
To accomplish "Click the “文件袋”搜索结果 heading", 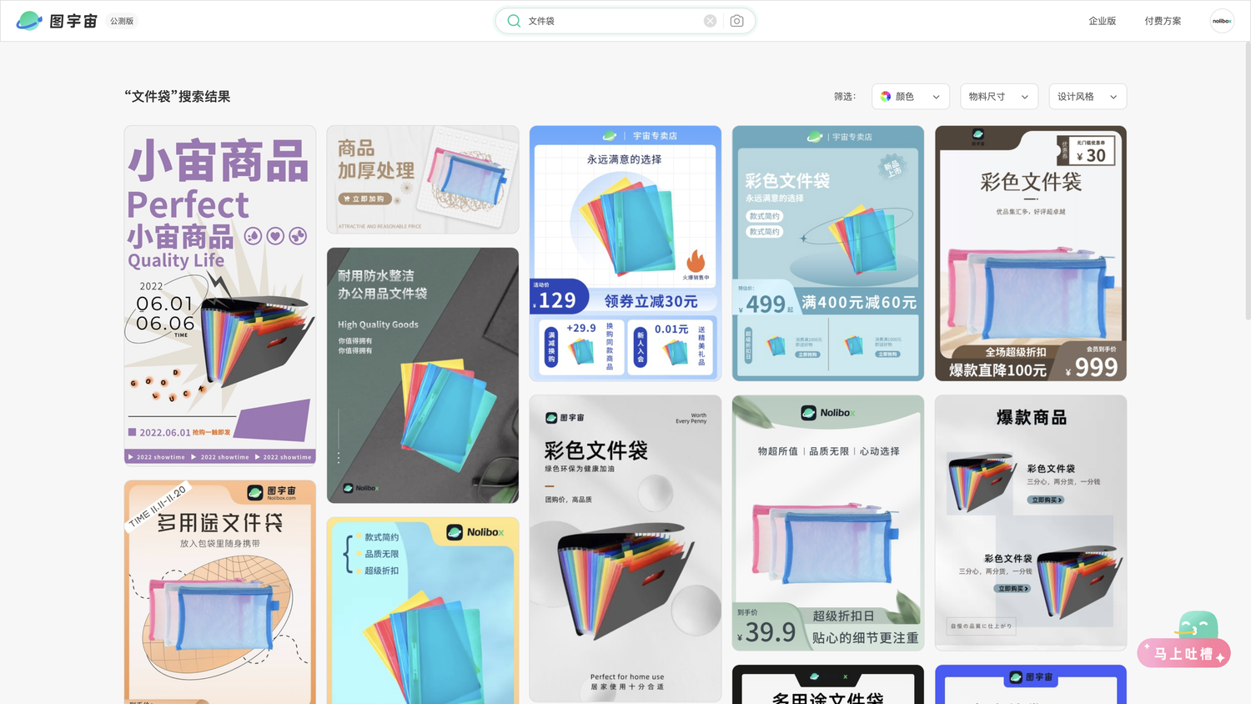I will [x=178, y=97].
